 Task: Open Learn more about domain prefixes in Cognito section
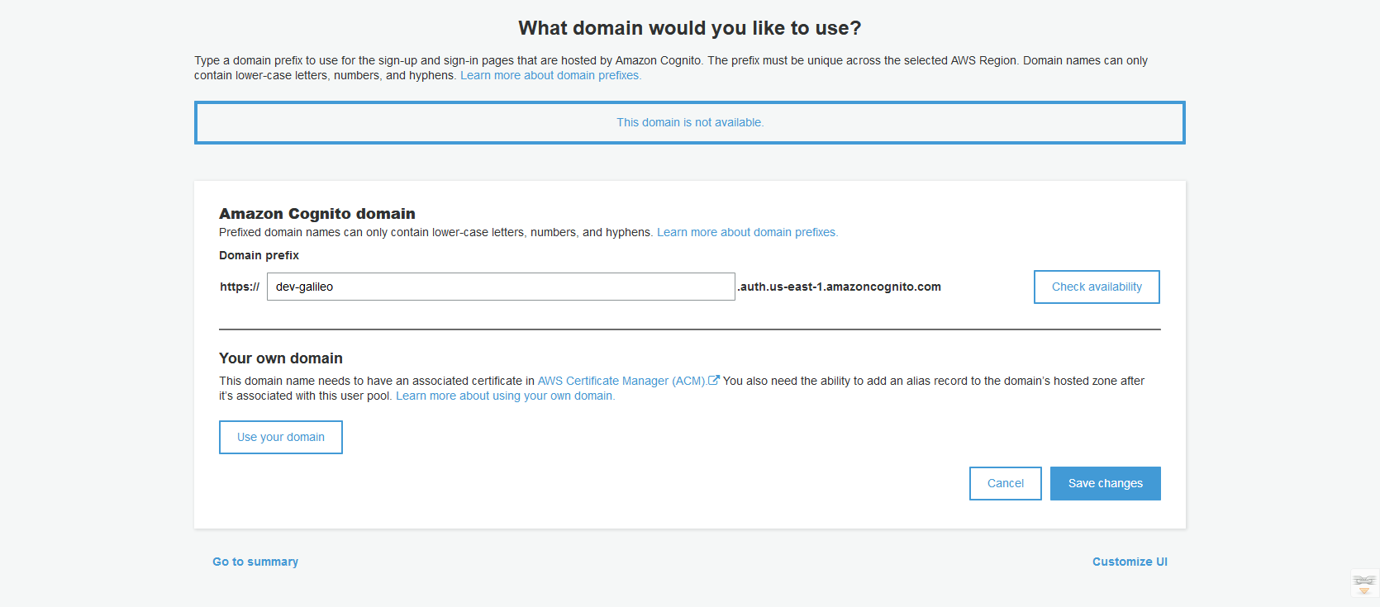tap(746, 232)
